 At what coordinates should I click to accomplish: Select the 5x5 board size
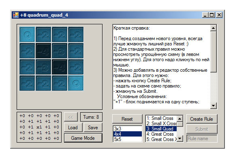pyautogui.click(x=127, y=139)
